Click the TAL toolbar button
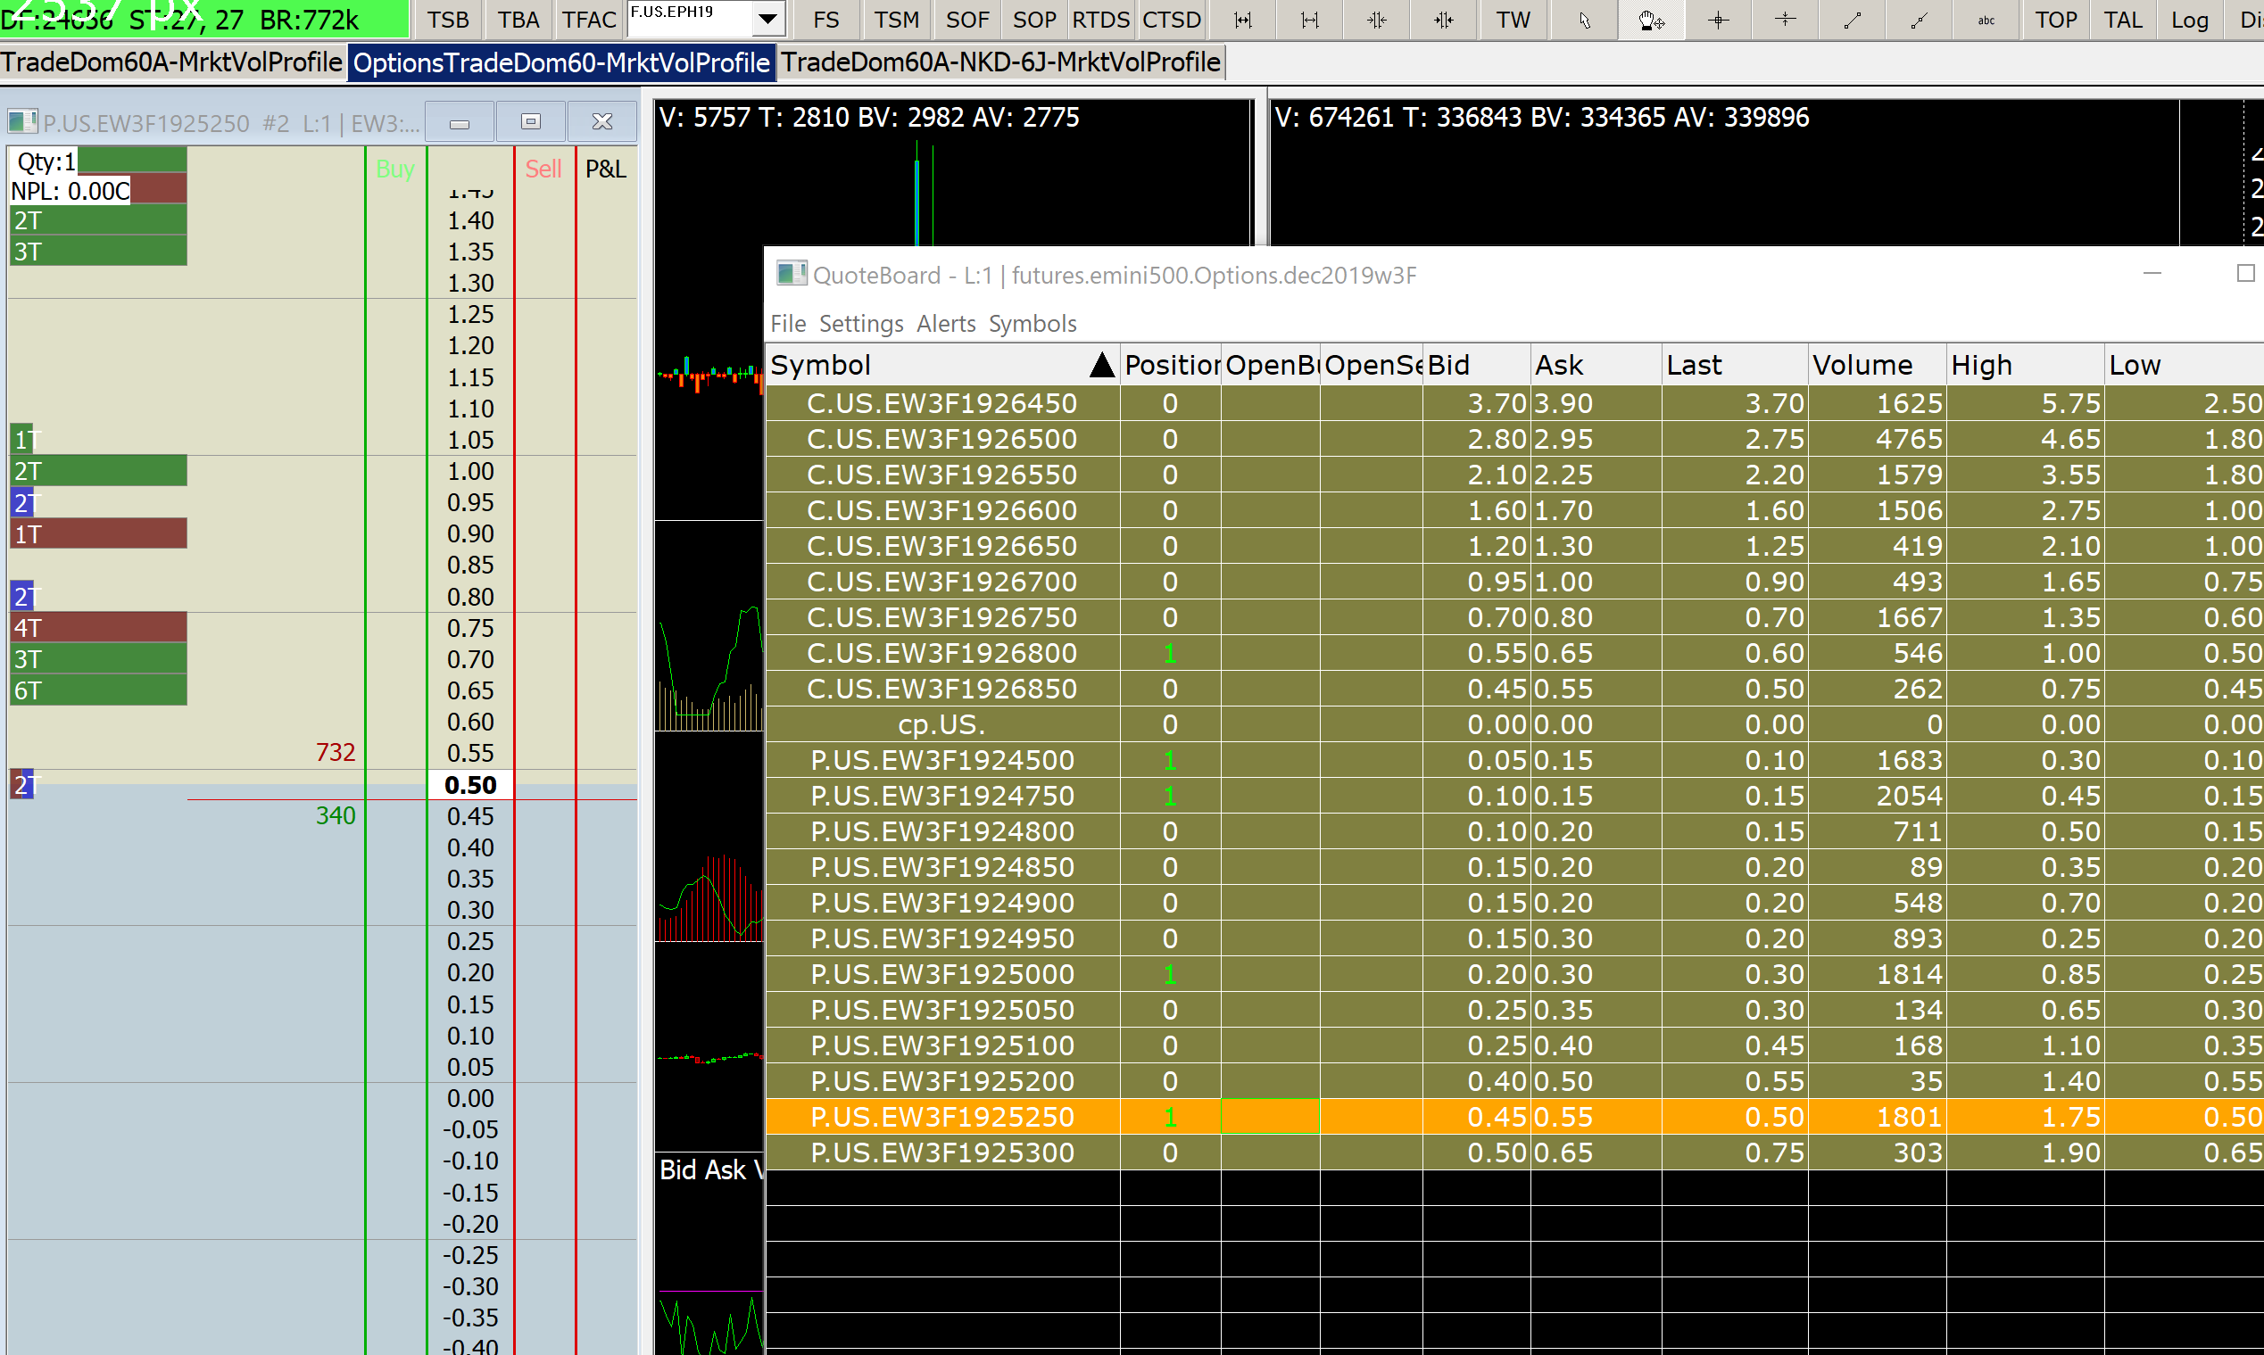The width and height of the screenshot is (2264, 1355). 2122,21
